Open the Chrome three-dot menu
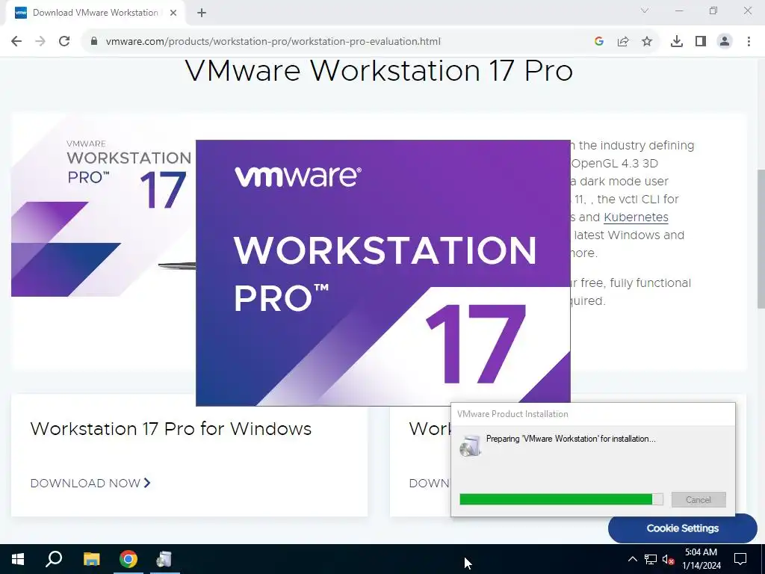The height and width of the screenshot is (574, 765). coord(749,42)
